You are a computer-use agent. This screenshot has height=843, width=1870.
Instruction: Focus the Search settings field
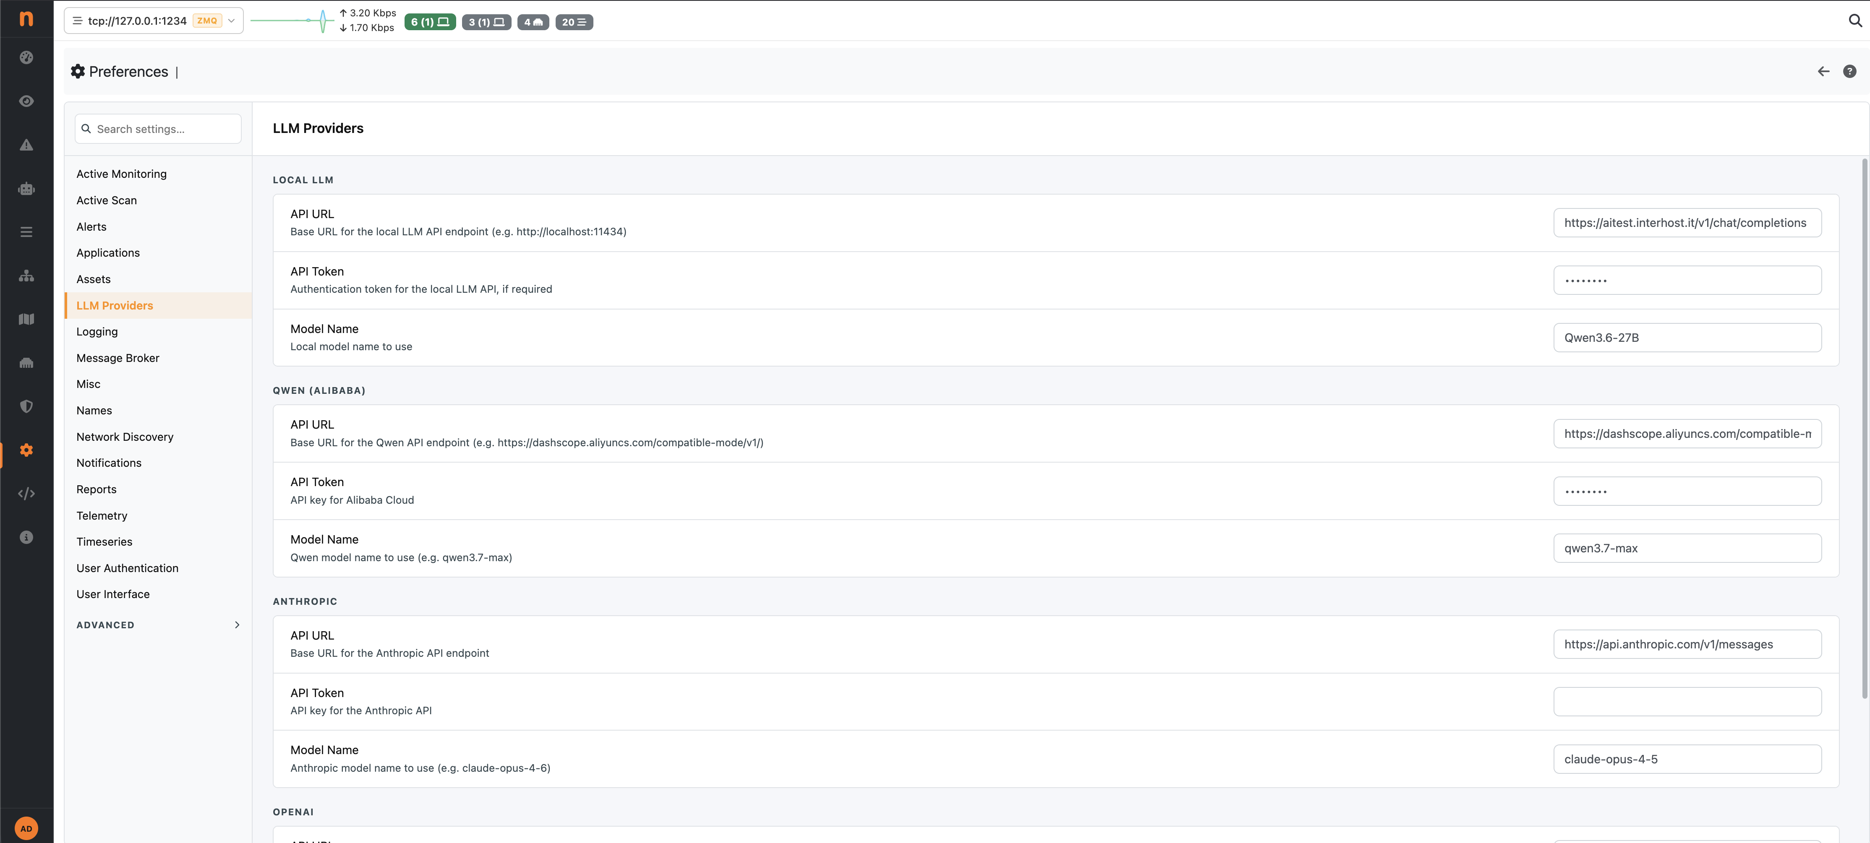[x=157, y=128]
